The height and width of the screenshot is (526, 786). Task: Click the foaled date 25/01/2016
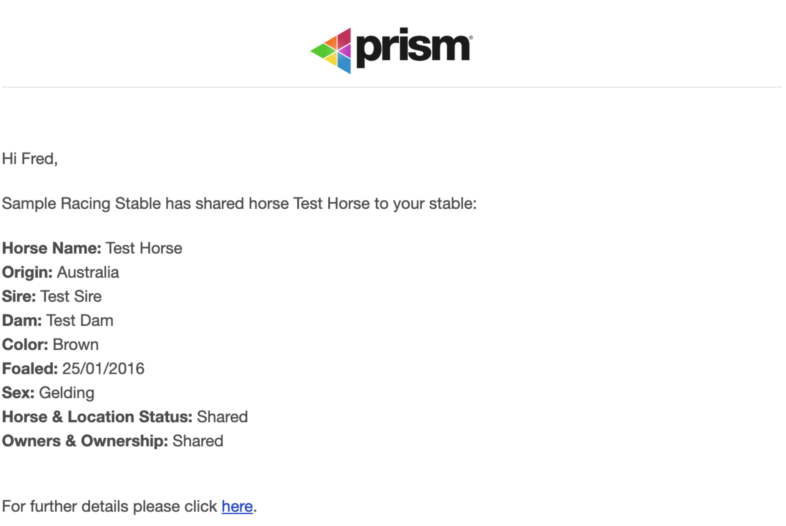tap(103, 368)
